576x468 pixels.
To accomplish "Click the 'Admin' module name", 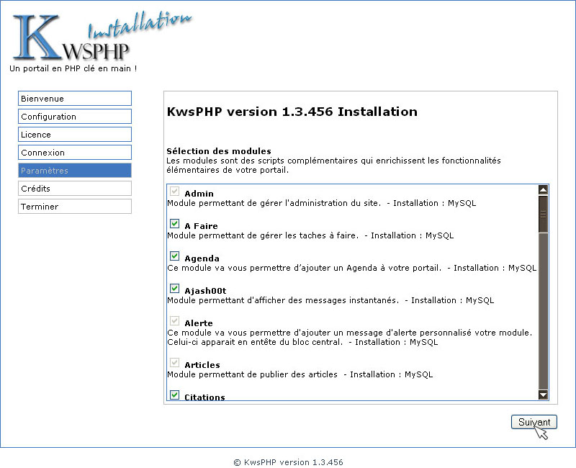I will (199, 194).
